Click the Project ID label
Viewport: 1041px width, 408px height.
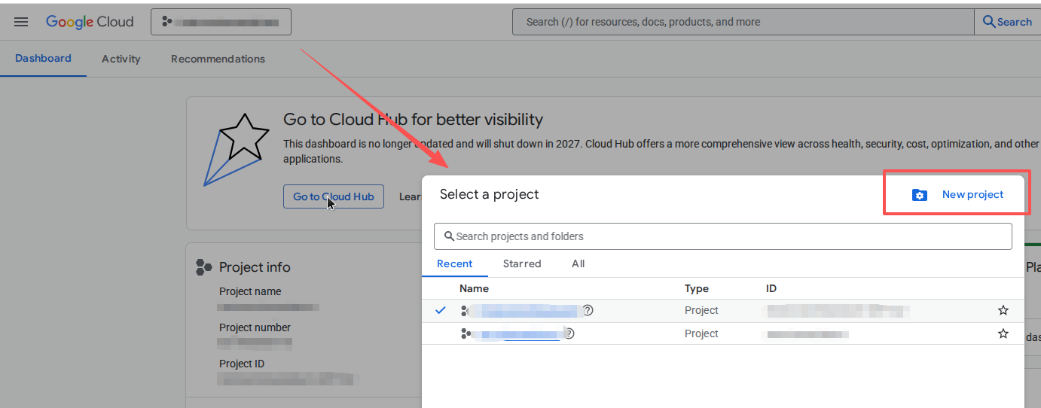point(242,364)
